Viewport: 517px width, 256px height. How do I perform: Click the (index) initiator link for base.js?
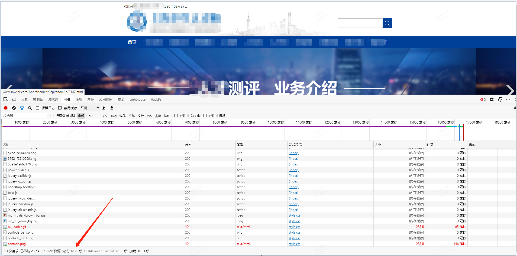pyautogui.click(x=293, y=192)
